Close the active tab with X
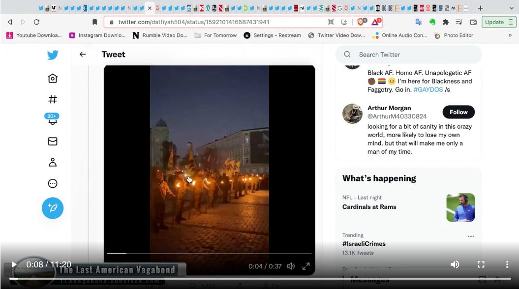The height and width of the screenshot is (289, 519). pyautogui.click(x=150, y=8)
